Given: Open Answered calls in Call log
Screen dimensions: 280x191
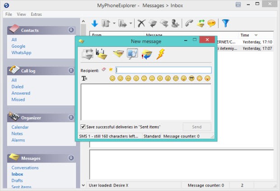Looking at the screenshot, I should pos(21,93).
